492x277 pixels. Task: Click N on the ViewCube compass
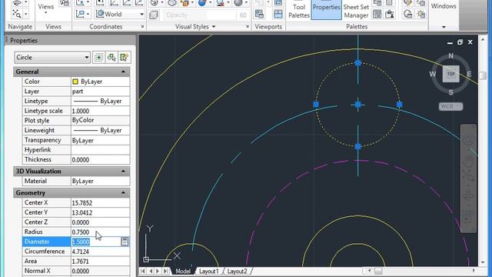[451, 56]
